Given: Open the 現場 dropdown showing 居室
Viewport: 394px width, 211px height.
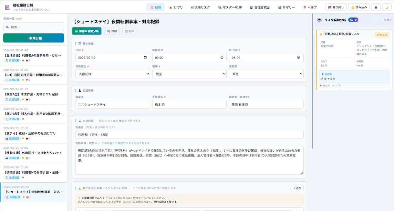Looking at the screenshot, I should click(189, 74).
